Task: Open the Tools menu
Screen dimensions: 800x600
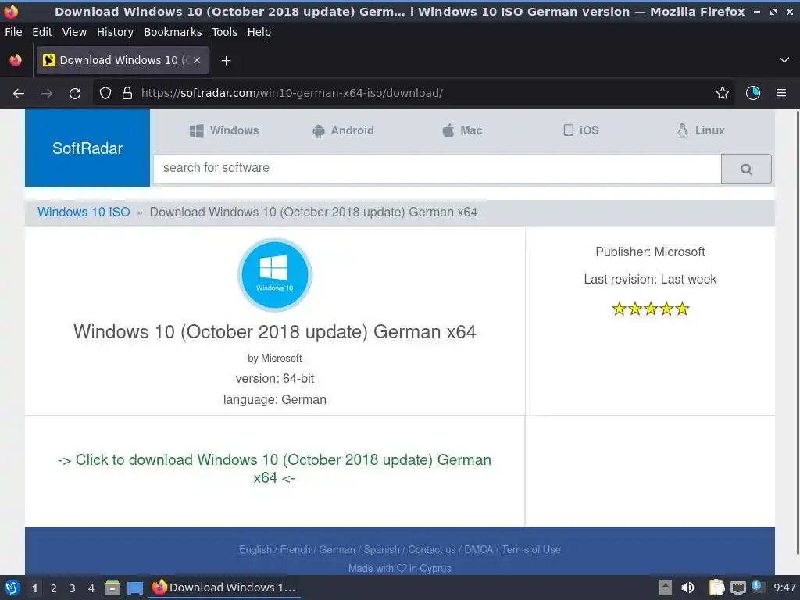Action: pos(224,32)
